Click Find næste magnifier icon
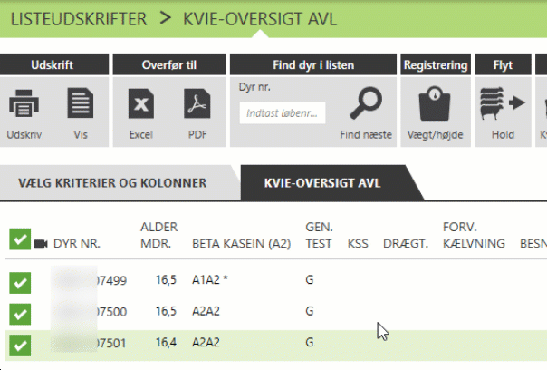547x370 pixels. click(x=366, y=105)
